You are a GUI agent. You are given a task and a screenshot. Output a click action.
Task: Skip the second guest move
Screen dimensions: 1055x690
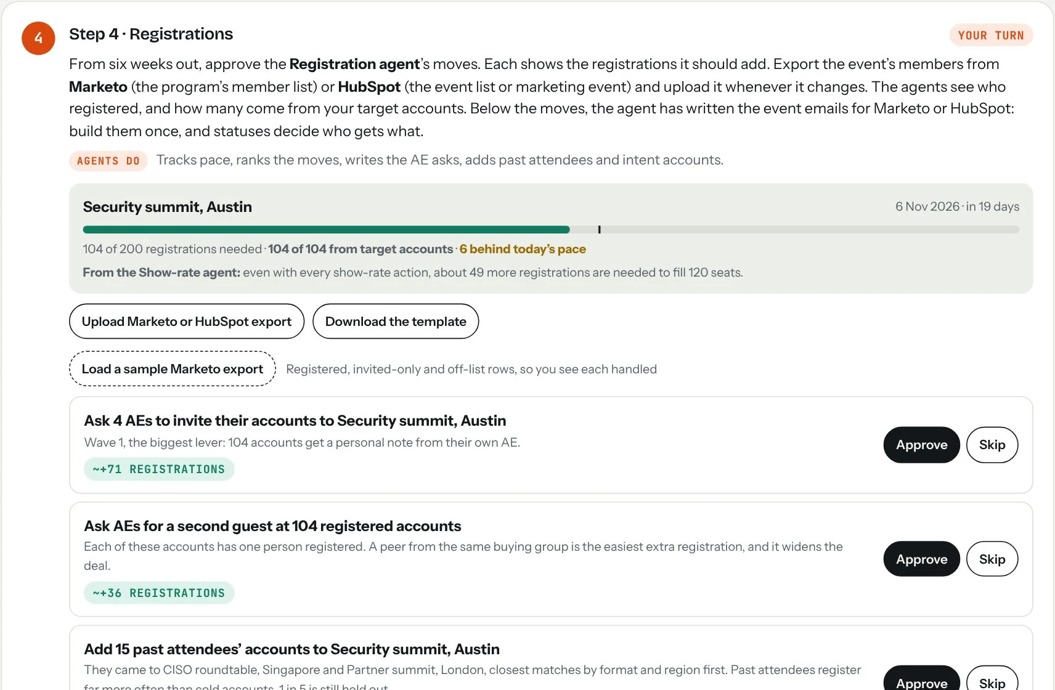pos(992,559)
